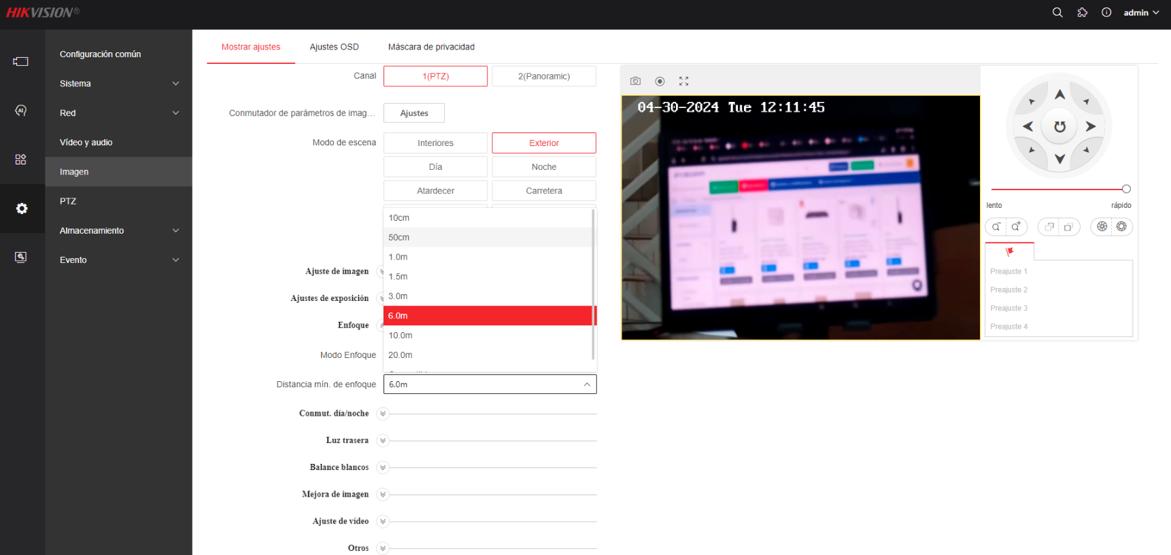This screenshot has width=1171, height=555.
Task: Switch to the Ajustes OSD tab
Action: pos(334,47)
